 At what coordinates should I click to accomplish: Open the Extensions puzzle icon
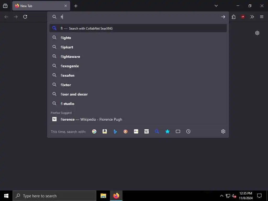point(234,17)
